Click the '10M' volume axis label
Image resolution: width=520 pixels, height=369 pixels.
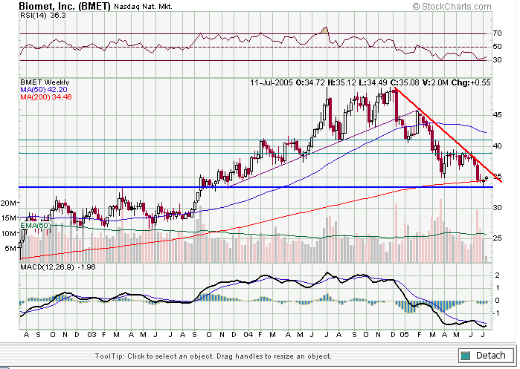(9, 233)
